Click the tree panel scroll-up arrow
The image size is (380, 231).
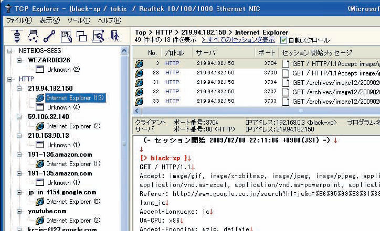(x=124, y=51)
